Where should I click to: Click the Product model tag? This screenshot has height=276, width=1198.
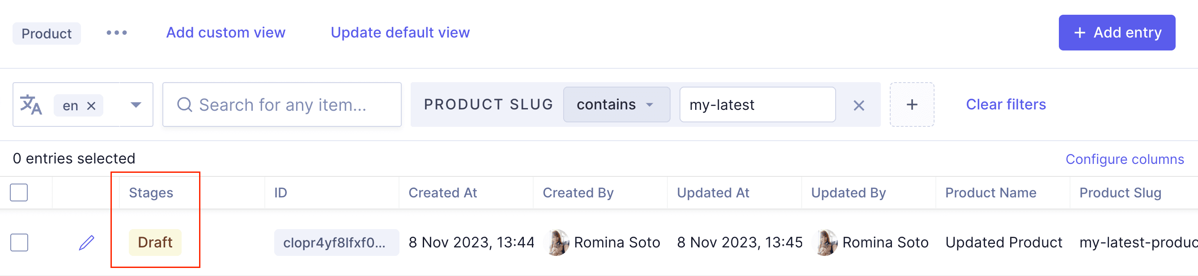coord(47,33)
